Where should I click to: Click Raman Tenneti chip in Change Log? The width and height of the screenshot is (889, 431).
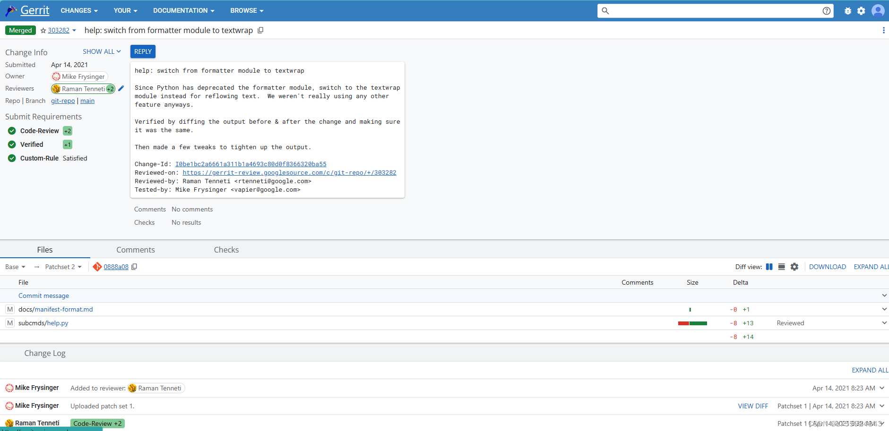click(x=156, y=388)
